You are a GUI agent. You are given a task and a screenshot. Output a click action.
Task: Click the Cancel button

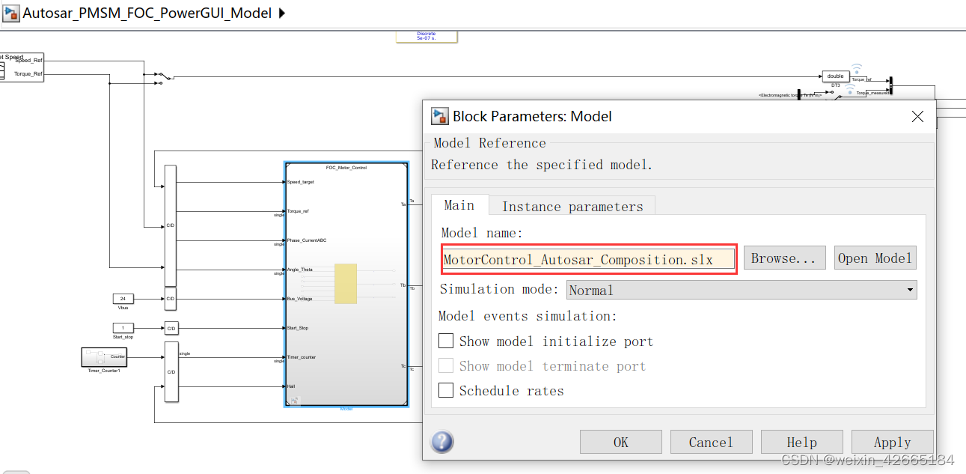tap(711, 442)
